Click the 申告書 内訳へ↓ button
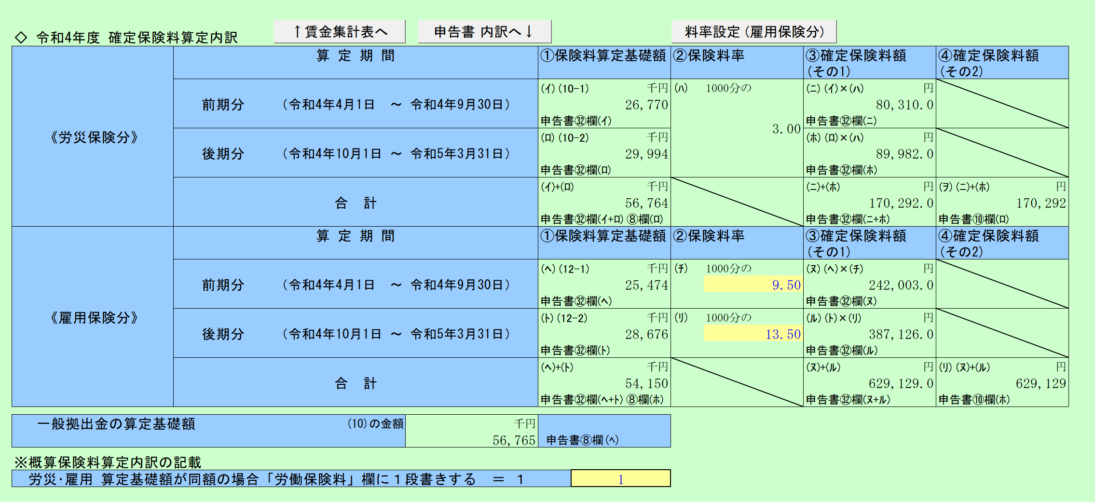1095x502 pixels. [x=484, y=32]
